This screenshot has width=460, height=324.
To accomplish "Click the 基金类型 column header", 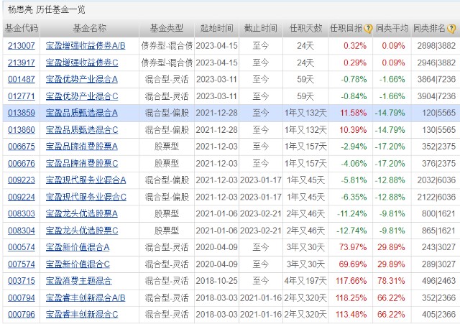I will click(167, 29).
